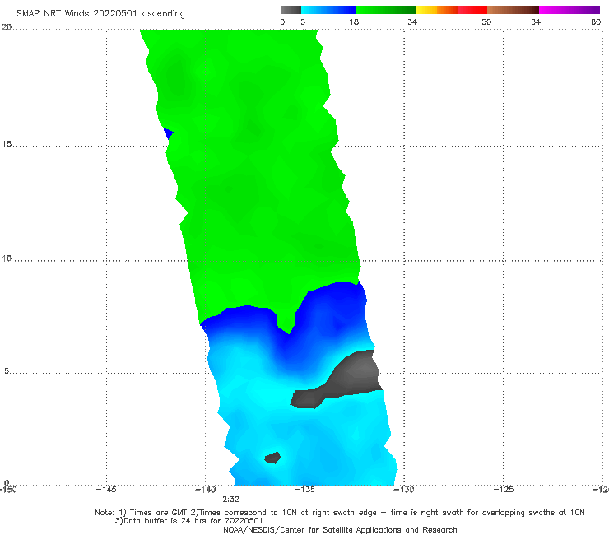The height and width of the screenshot is (535, 609).
Task: Click the colorbar label '18'
Action: tap(354, 21)
